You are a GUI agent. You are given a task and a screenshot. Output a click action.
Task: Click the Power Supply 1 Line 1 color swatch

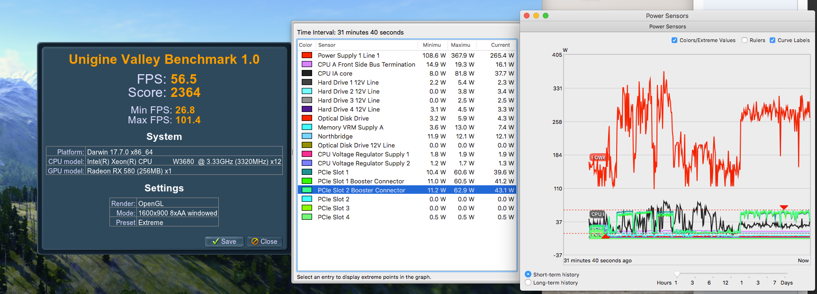pos(307,55)
